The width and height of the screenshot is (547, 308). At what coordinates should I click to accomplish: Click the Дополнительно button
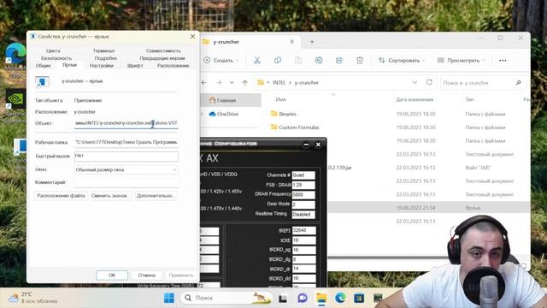point(156,196)
